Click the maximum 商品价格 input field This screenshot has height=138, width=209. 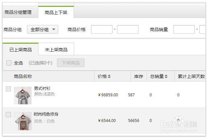point(128,30)
